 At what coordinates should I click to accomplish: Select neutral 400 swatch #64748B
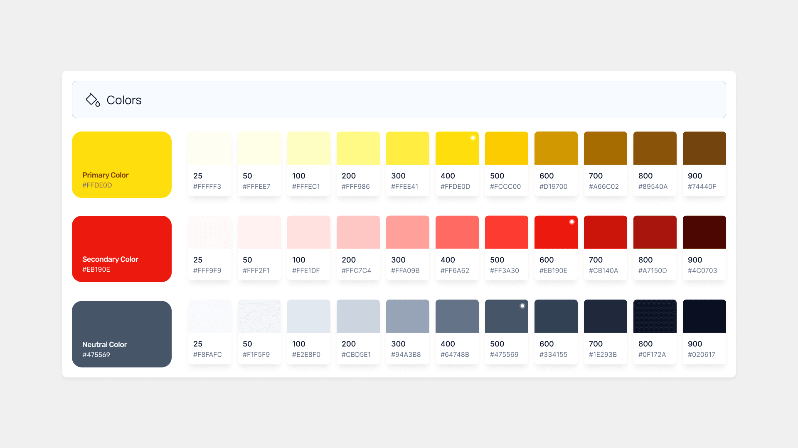pos(457,317)
